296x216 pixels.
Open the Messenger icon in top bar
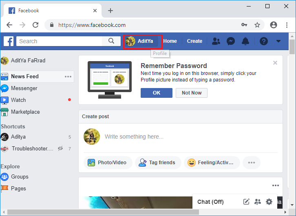[x=231, y=41]
